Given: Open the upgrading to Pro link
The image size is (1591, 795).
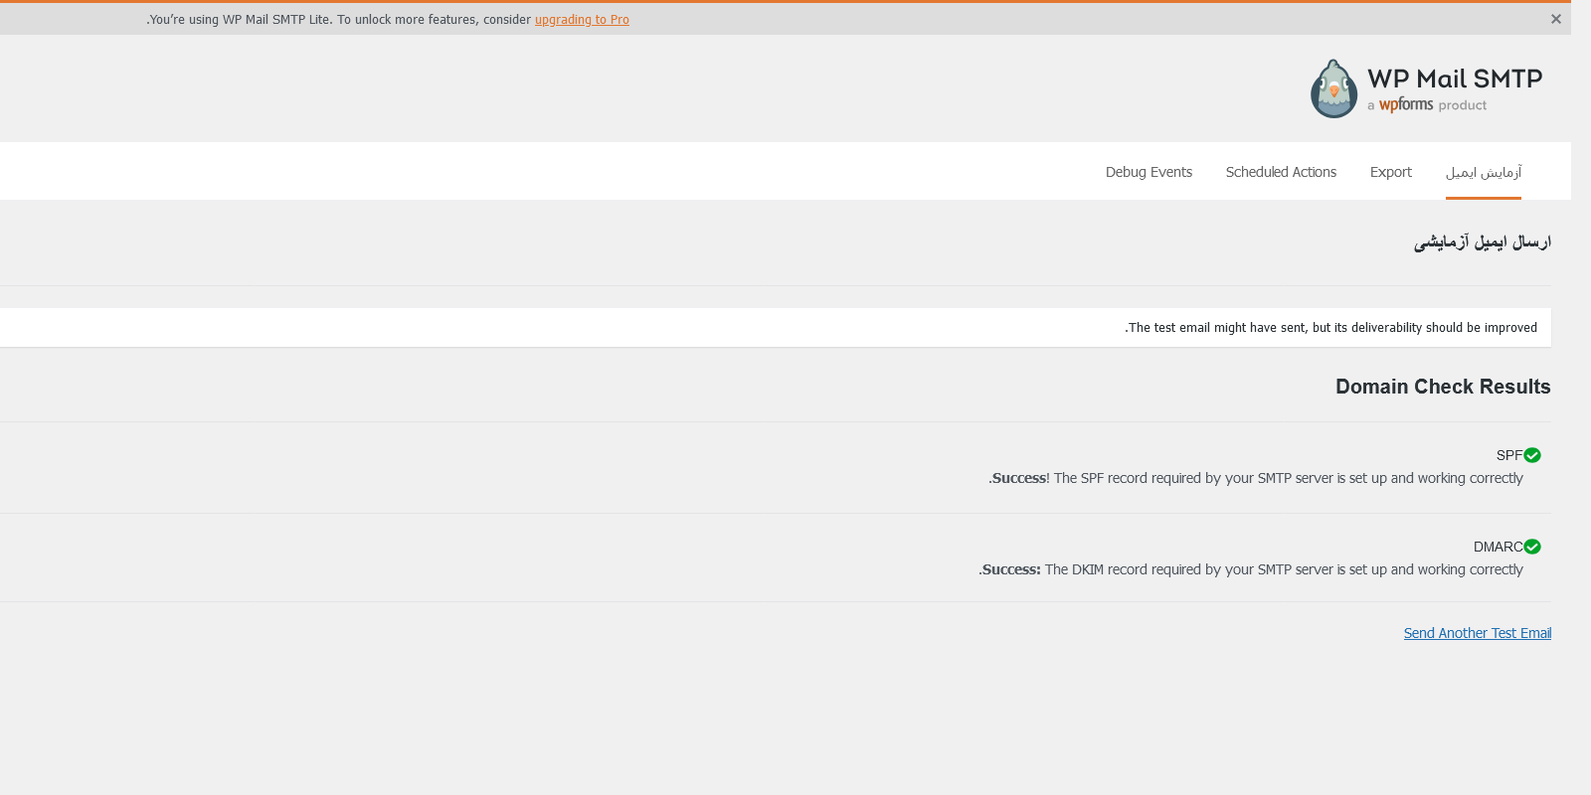Looking at the screenshot, I should 582,20.
